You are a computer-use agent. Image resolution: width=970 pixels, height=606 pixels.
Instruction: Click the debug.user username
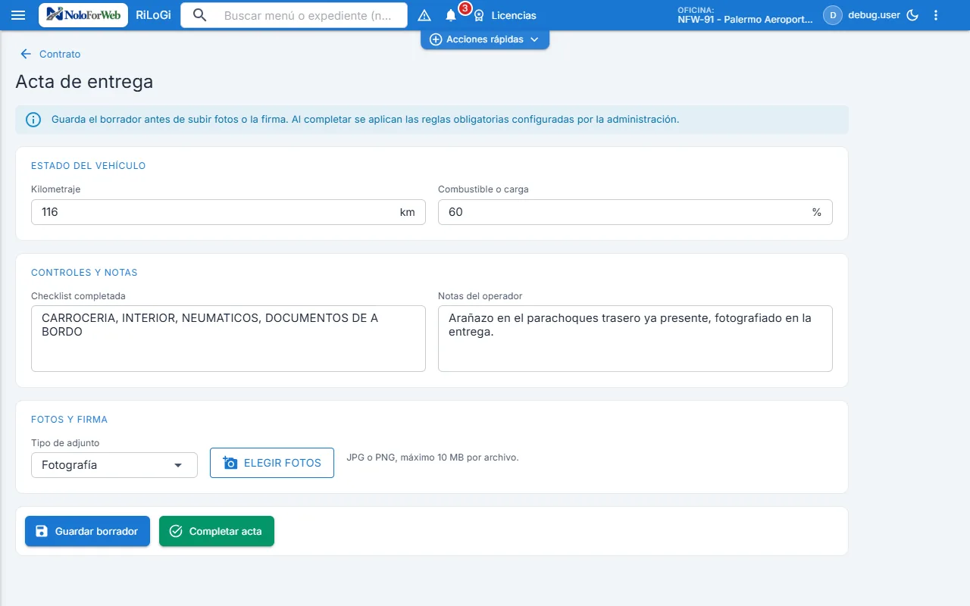click(x=874, y=15)
